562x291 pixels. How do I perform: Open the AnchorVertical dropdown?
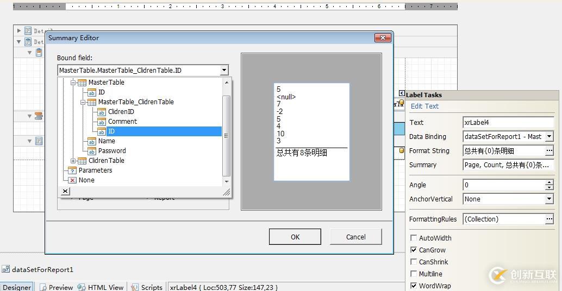tap(549, 199)
